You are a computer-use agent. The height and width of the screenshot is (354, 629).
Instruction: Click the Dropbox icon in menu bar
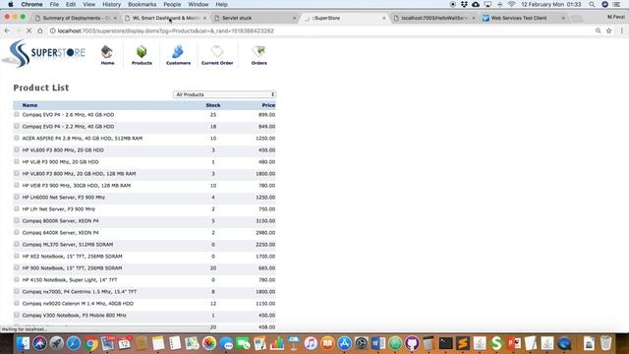coord(464,4)
